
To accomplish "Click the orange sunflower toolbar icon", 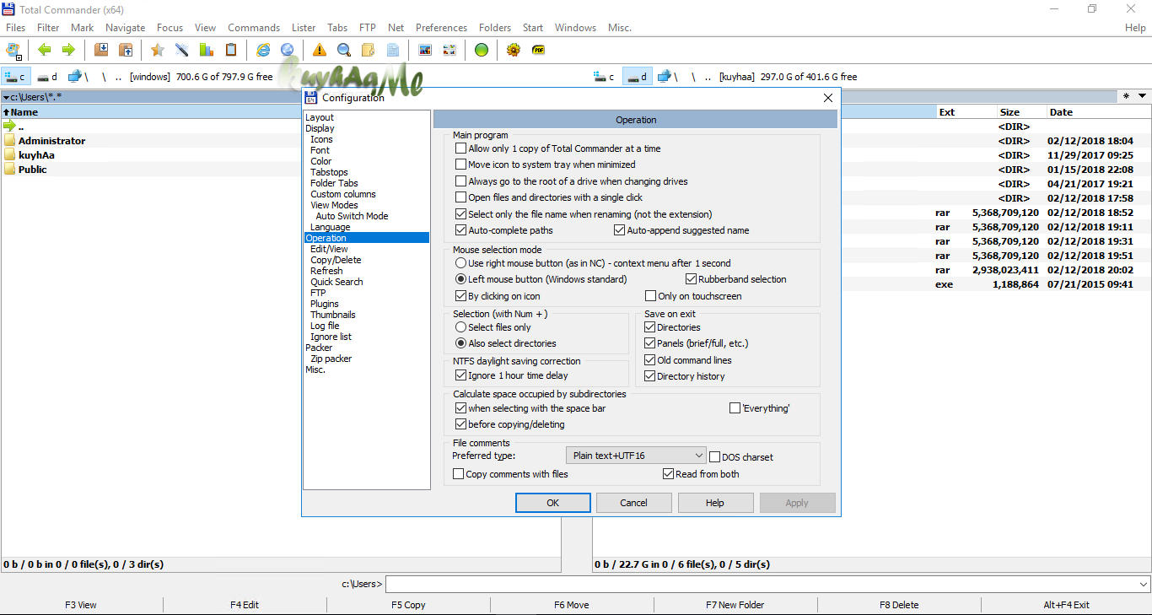I will point(514,50).
